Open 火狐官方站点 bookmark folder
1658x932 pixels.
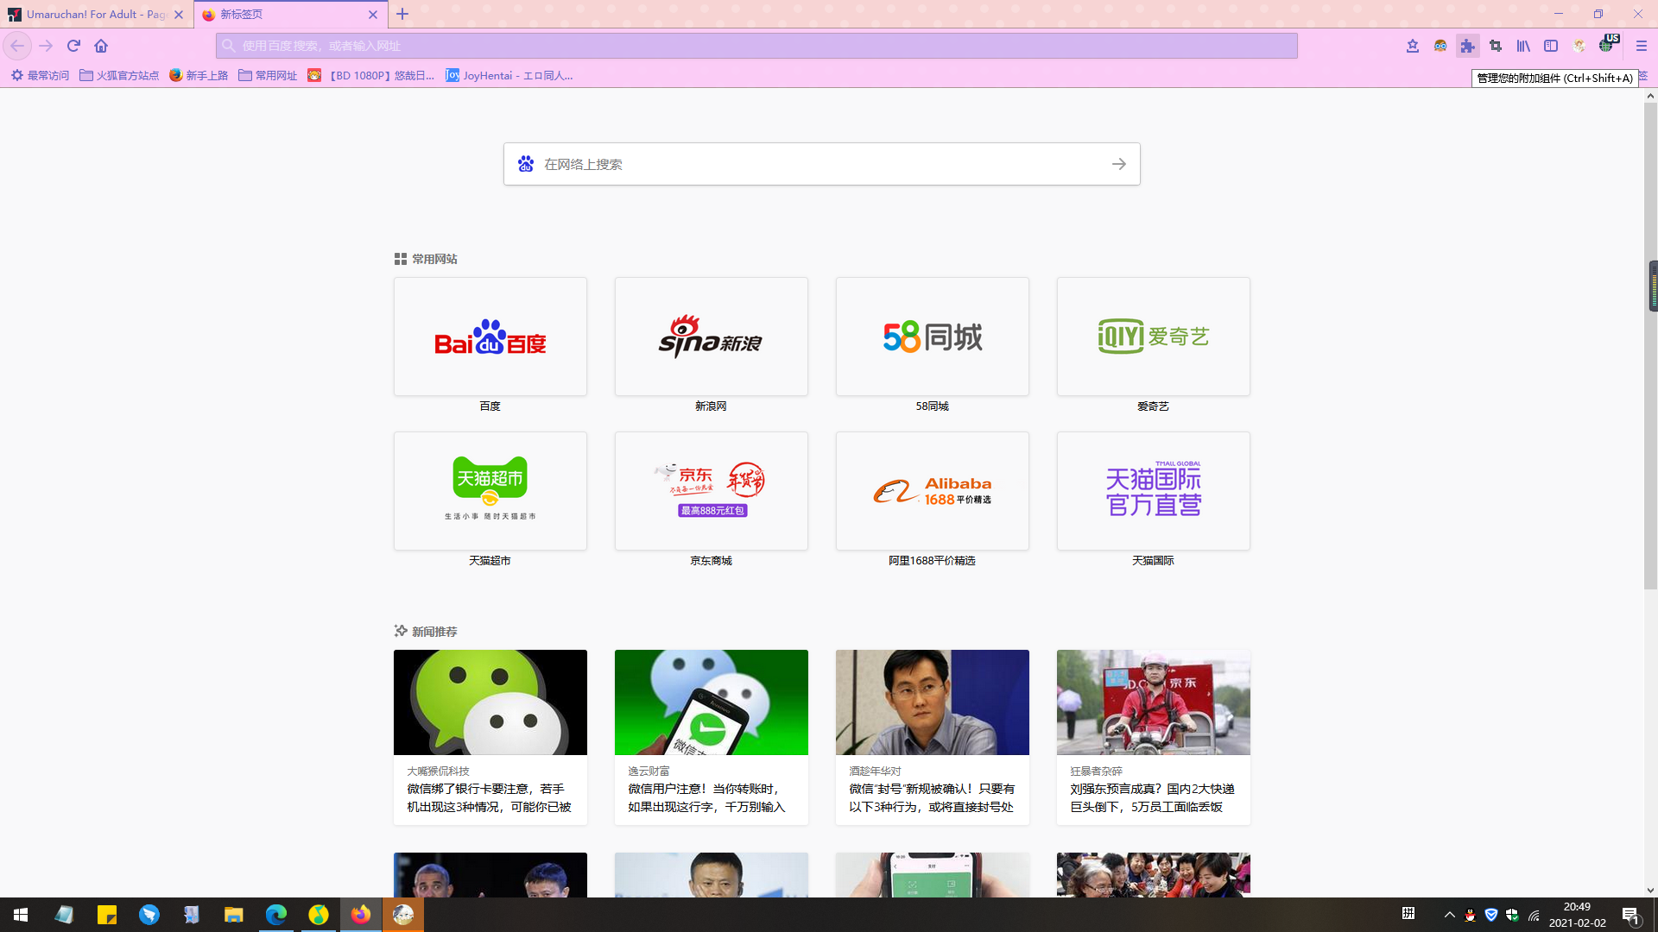(119, 76)
